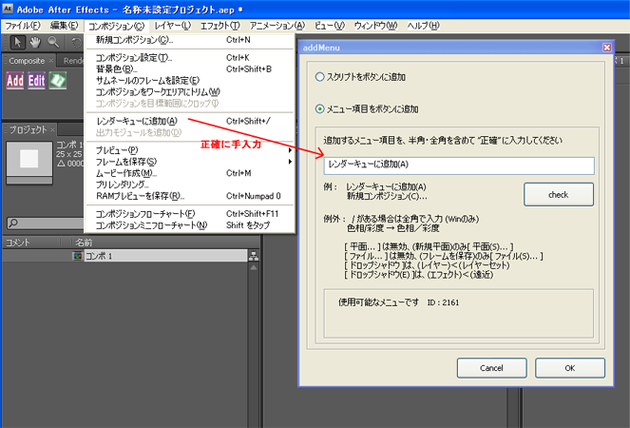Choose コンポジションミニフローチャート menu item
The height and width of the screenshot is (428, 630).
click(190, 225)
